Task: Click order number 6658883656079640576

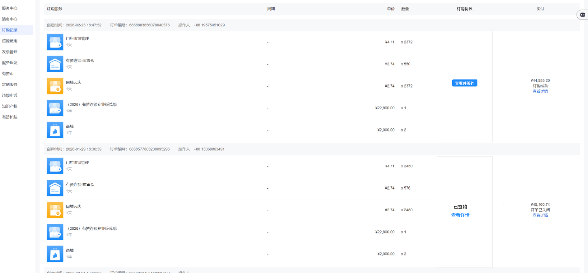Action: 149,25
